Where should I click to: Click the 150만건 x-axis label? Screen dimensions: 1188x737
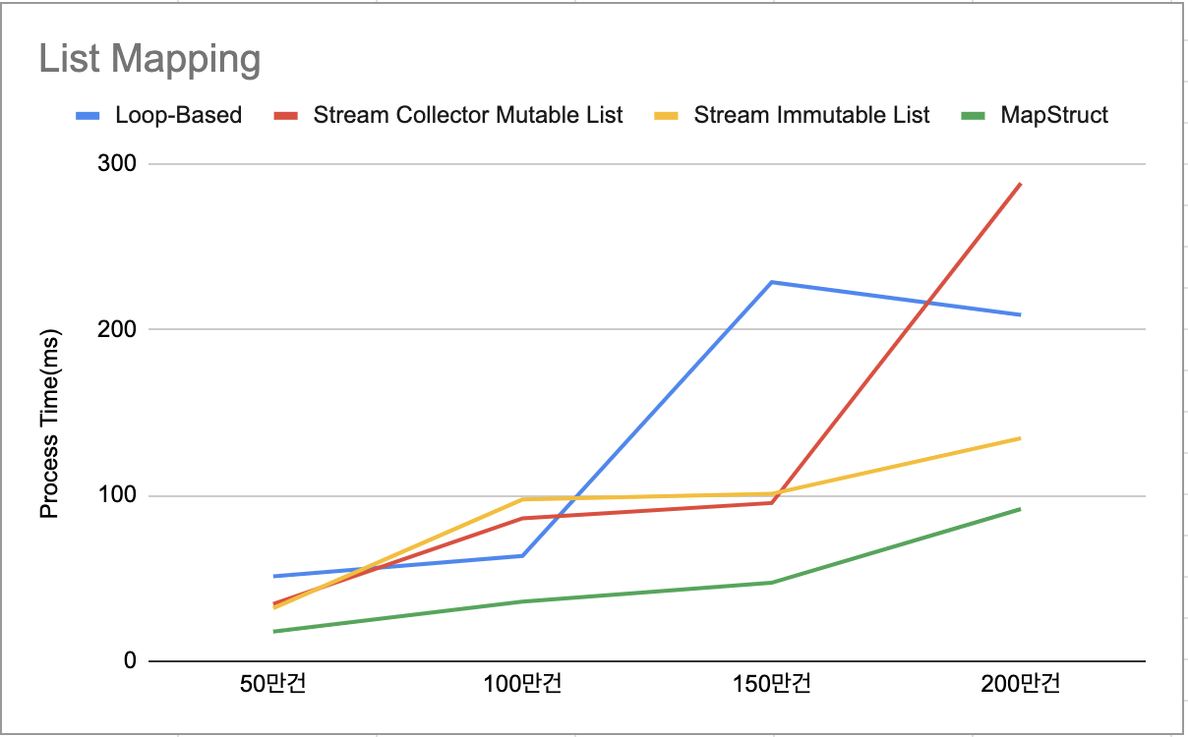[x=772, y=684]
